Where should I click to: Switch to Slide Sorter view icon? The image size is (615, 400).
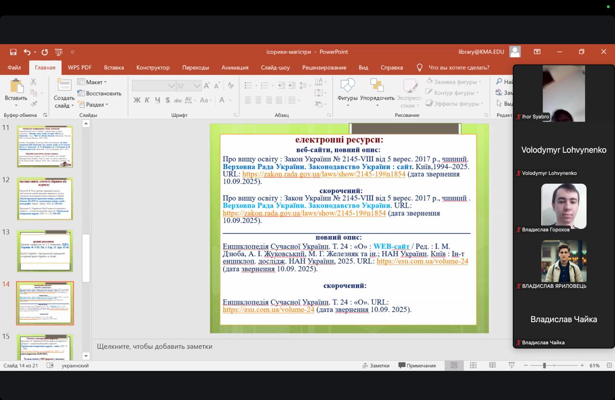pos(473,365)
